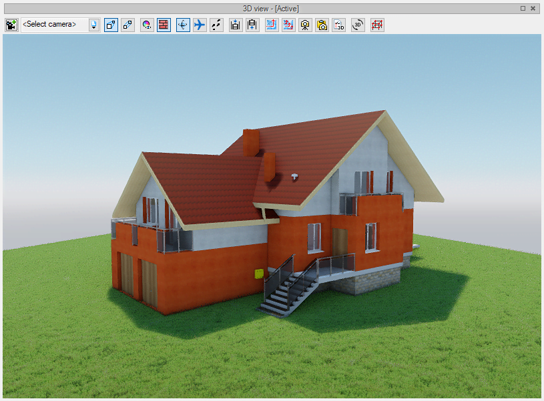
Task: Click the camera on tripod icon
Action: pyautogui.click(x=305, y=25)
